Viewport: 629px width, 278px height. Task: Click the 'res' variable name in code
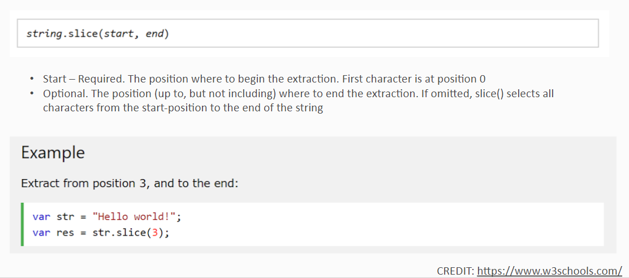[x=66, y=233]
